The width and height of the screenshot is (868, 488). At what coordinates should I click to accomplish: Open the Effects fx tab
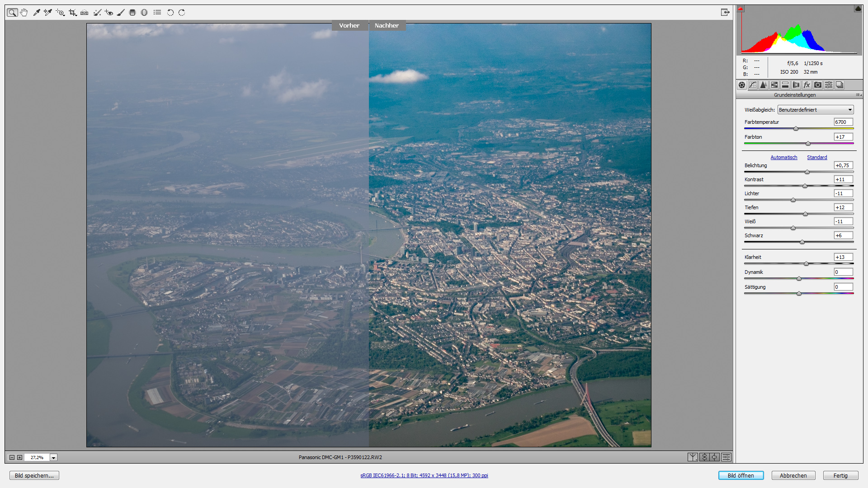pyautogui.click(x=807, y=85)
